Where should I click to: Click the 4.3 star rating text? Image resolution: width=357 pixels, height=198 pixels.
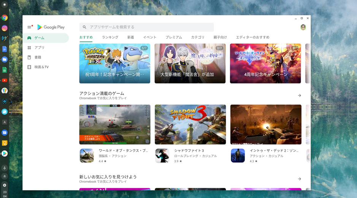pos(254,161)
